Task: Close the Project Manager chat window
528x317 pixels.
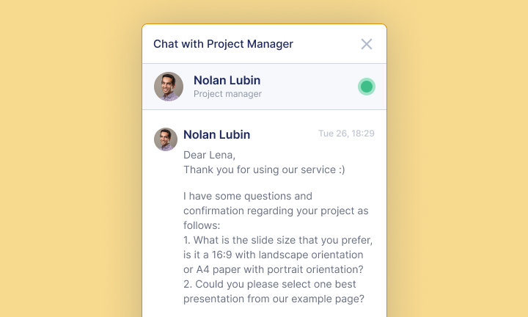Action: pyautogui.click(x=367, y=44)
